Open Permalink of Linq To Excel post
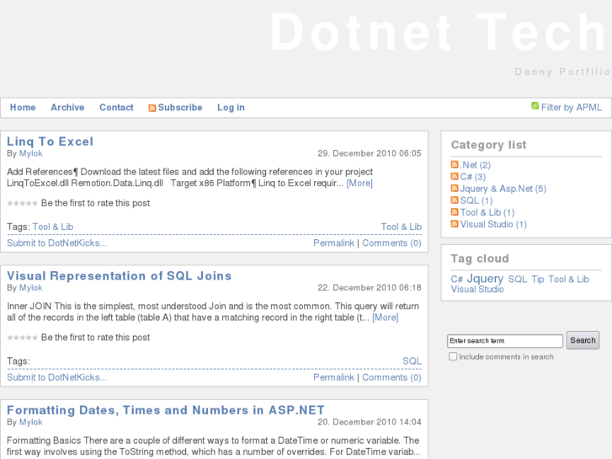The image size is (612, 459). click(x=333, y=243)
